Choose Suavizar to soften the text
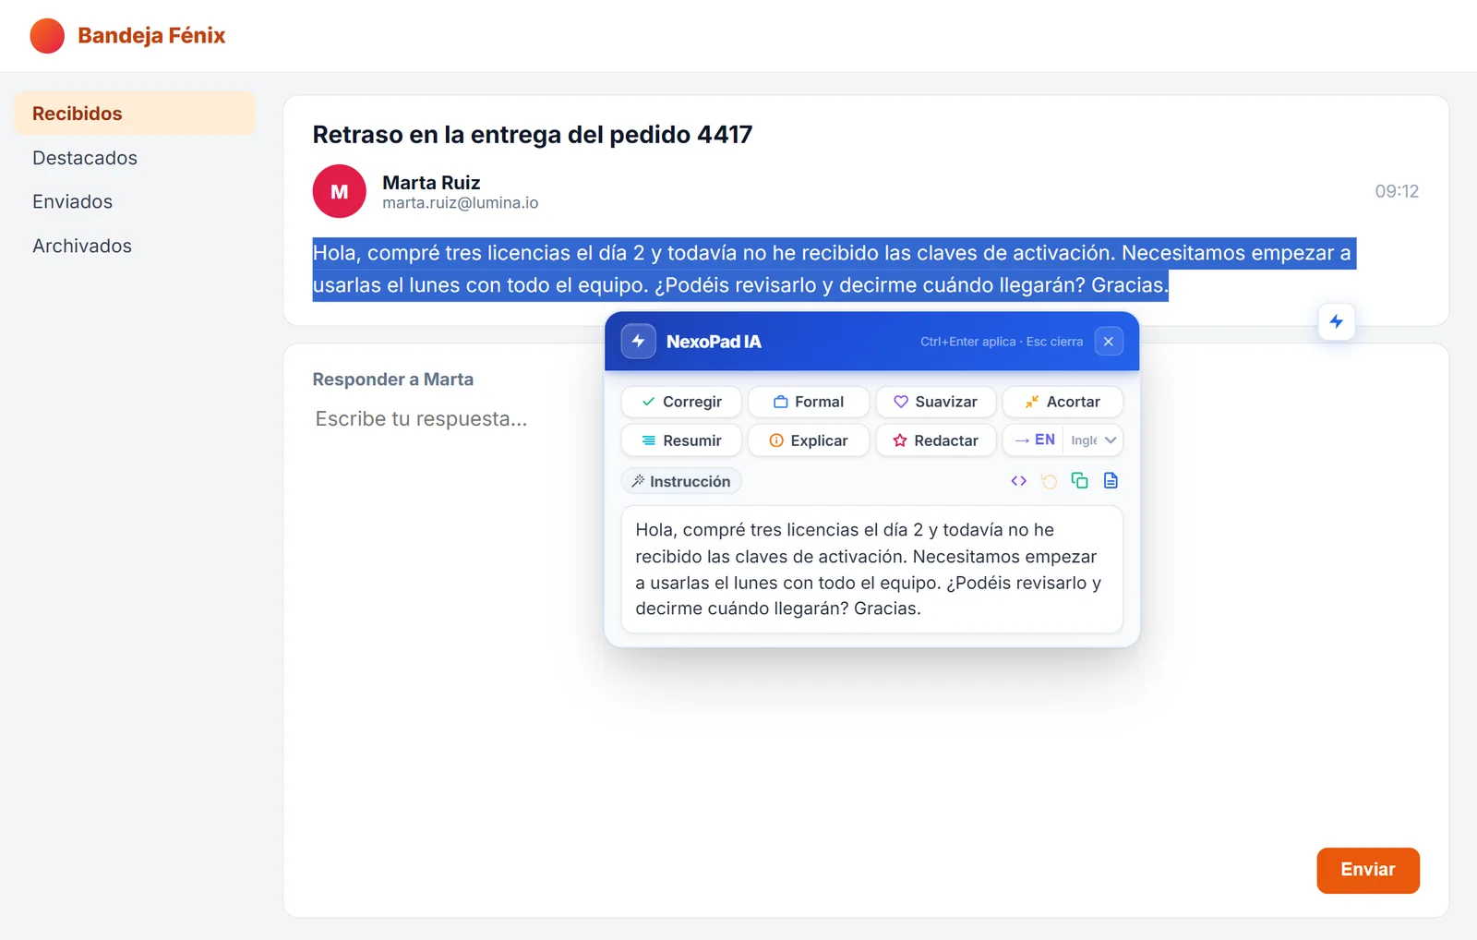The height and width of the screenshot is (940, 1477). tap(936, 402)
